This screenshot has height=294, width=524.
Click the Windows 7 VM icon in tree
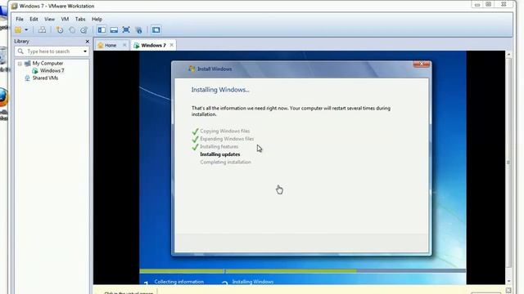pos(34,71)
